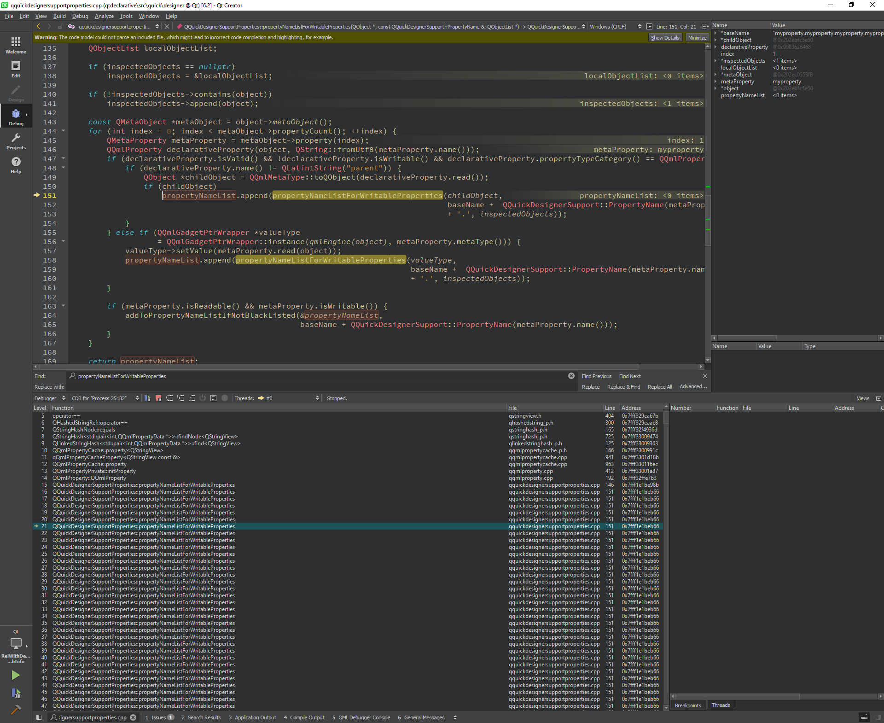Click Replace All in find bar
The image size is (884, 723).
pyautogui.click(x=659, y=387)
